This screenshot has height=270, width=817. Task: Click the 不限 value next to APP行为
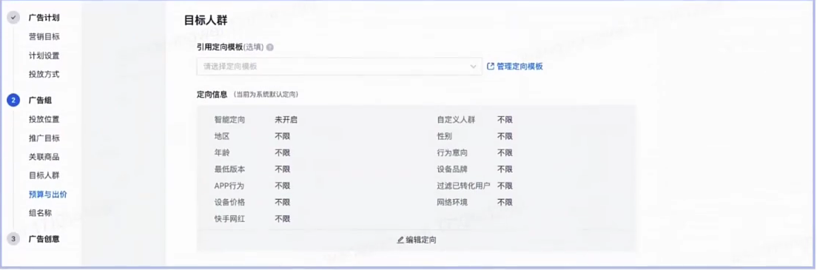point(283,186)
